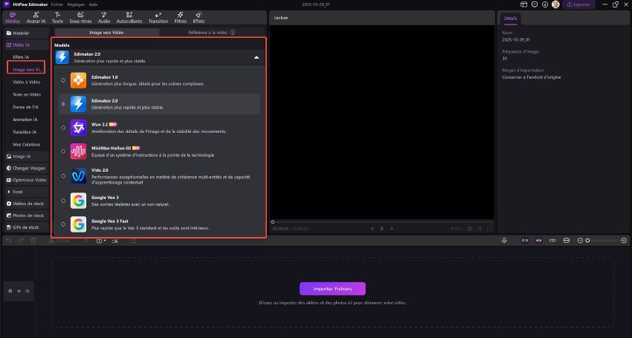Click the timeline zoom-in plus icon
The width and height of the screenshot is (632, 338).
pos(624,241)
